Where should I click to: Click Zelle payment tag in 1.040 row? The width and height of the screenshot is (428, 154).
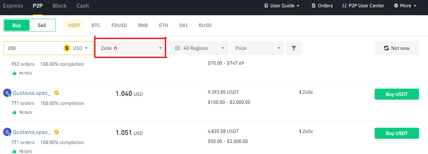pos(306,92)
